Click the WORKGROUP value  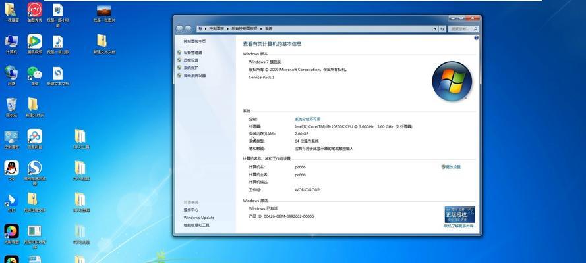coord(307,190)
